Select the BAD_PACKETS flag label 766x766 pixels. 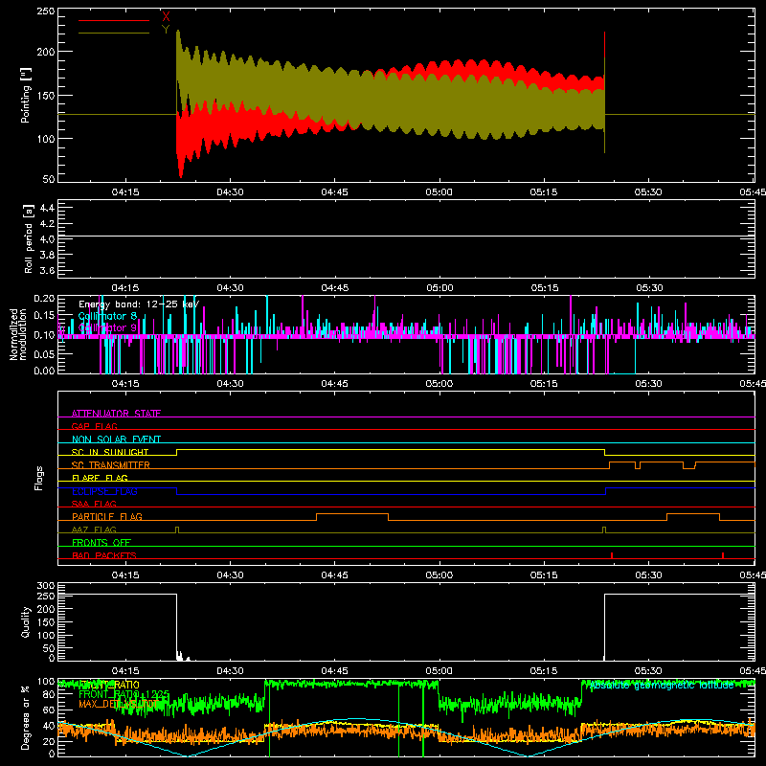point(104,555)
